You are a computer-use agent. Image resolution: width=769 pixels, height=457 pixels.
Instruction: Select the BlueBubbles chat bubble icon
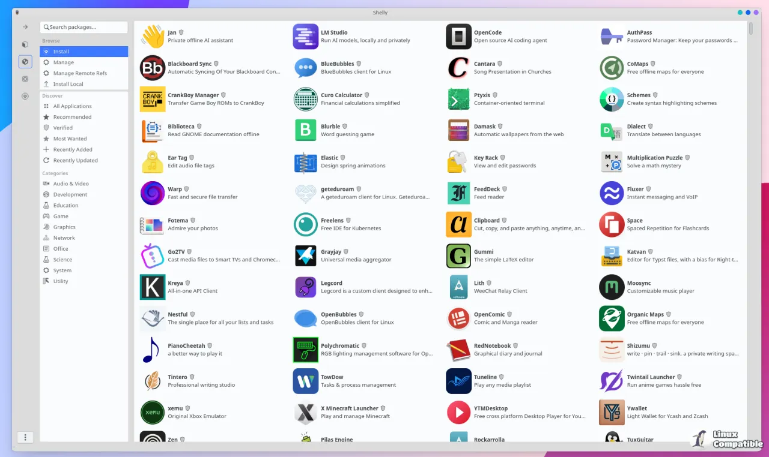coord(305,68)
